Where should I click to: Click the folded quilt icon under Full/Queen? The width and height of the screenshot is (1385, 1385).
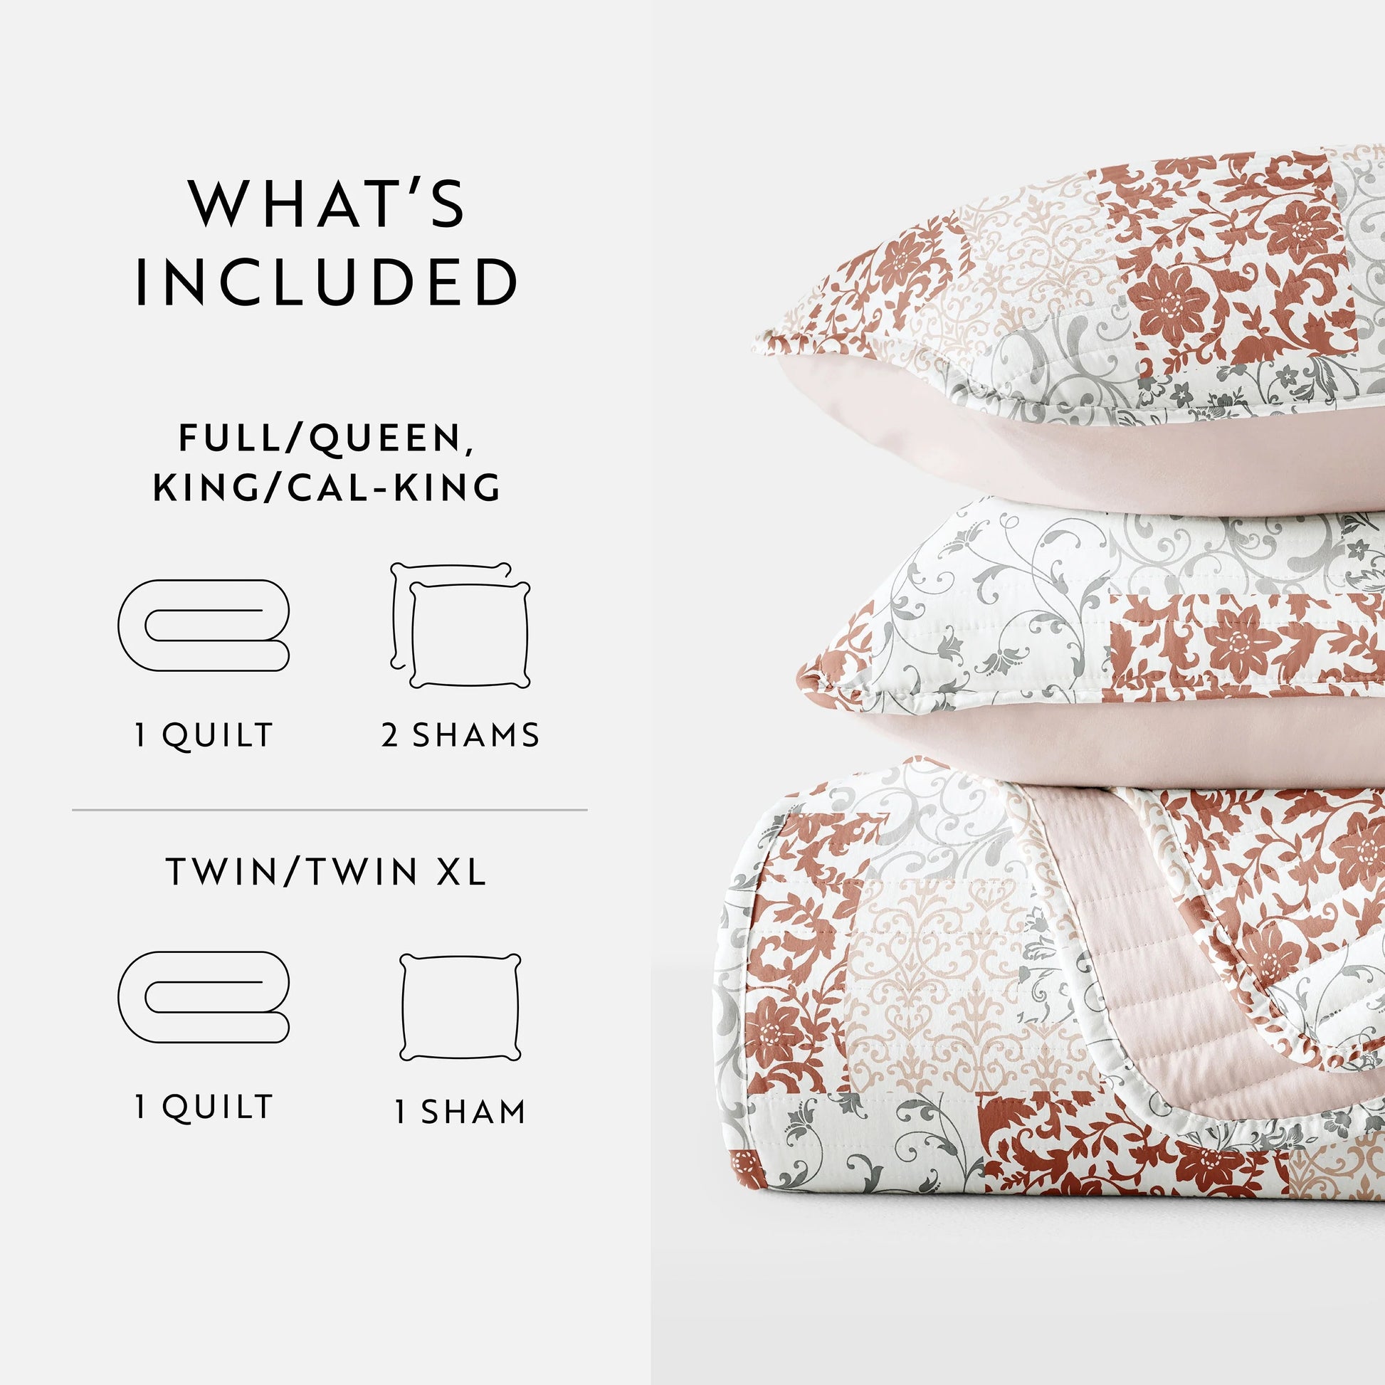coord(204,625)
